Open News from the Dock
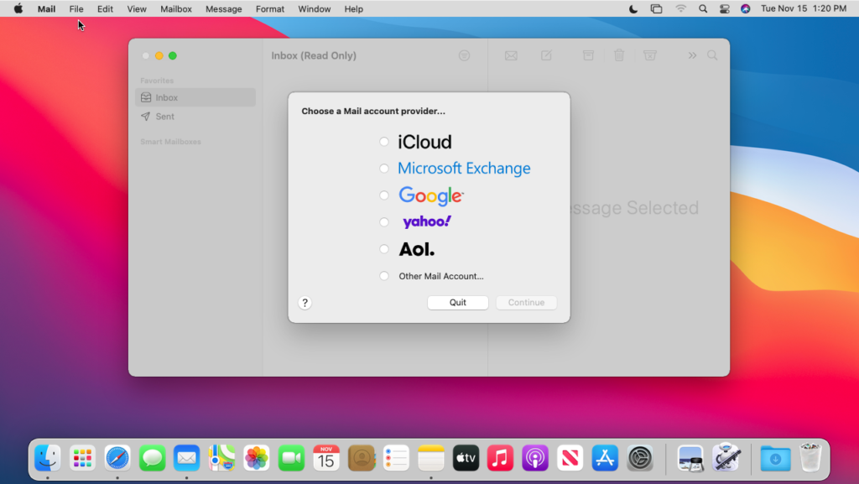The height and width of the screenshot is (484, 859). tap(570, 458)
